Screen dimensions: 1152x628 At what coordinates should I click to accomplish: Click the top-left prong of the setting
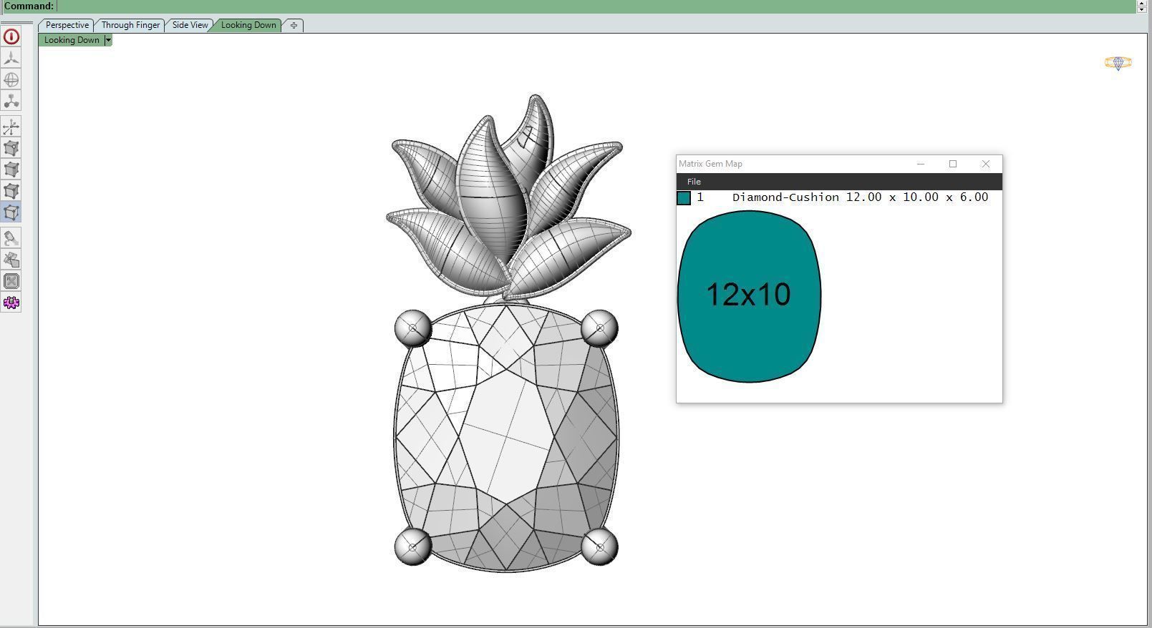[x=413, y=328]
